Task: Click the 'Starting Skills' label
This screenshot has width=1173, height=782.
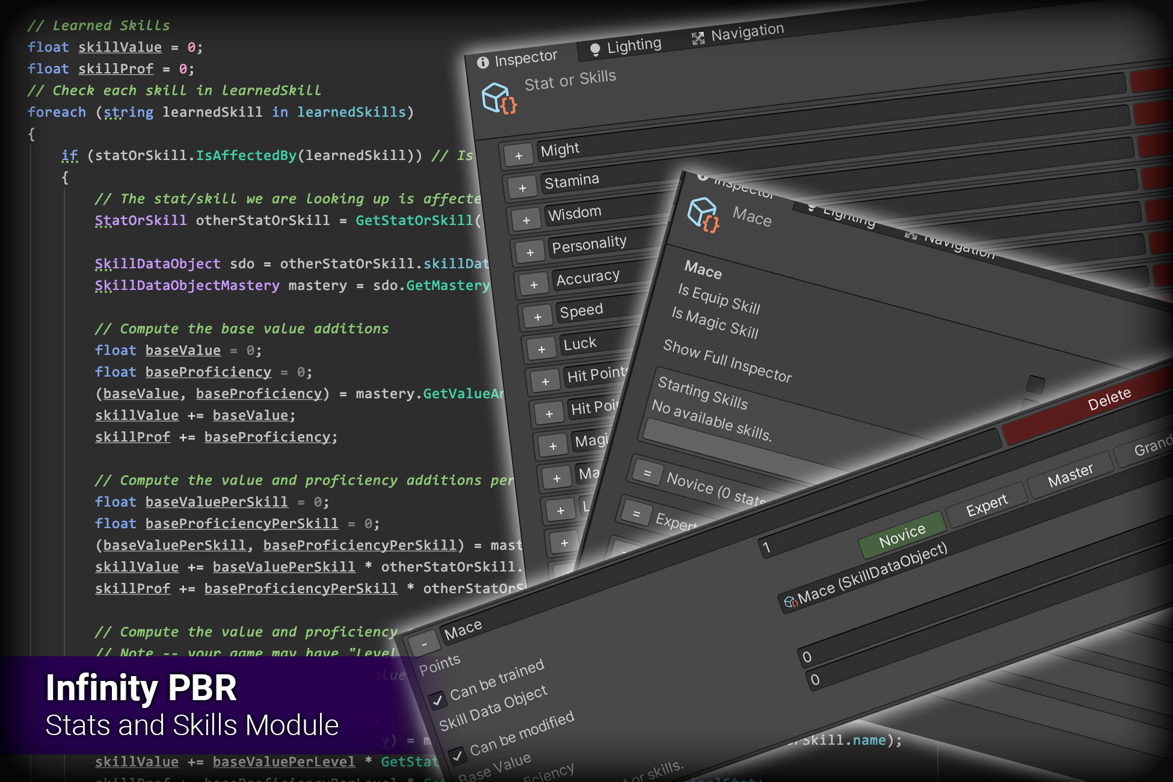Action: pos(703,392)
